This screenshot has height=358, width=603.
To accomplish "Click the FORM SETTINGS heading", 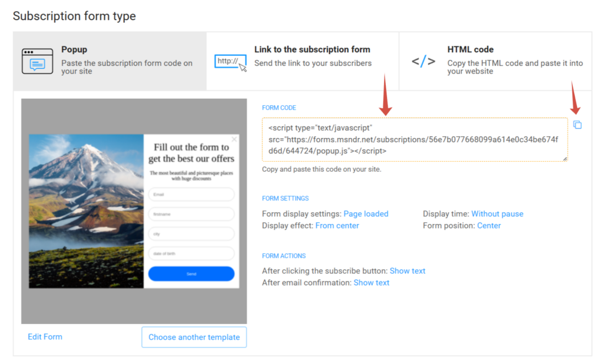I will click(x=285, y=198).
